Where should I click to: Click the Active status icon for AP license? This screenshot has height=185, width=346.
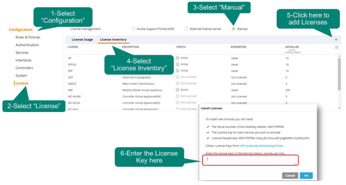178,58
